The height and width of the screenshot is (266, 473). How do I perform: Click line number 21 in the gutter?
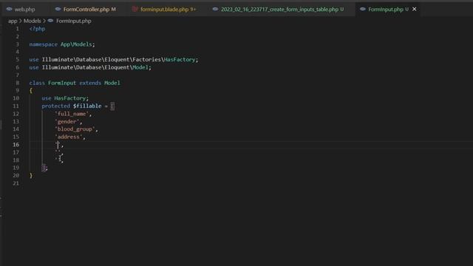click(x=16, y=183)
